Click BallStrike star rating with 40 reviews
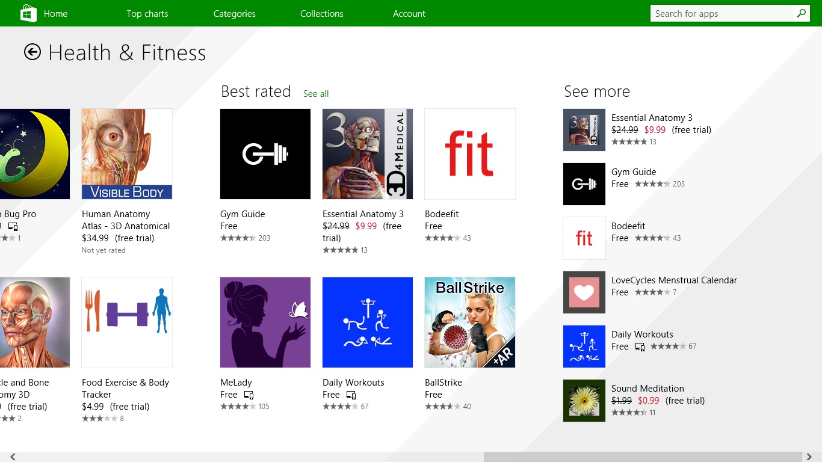822x462 pixels. click(x=443, y=407)
